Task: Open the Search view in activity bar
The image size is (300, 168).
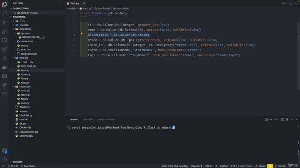Action: (x=4, y=13)
